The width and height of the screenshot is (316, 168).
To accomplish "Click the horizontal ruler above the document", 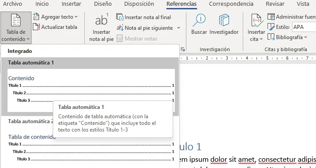I will click(248, 58).
